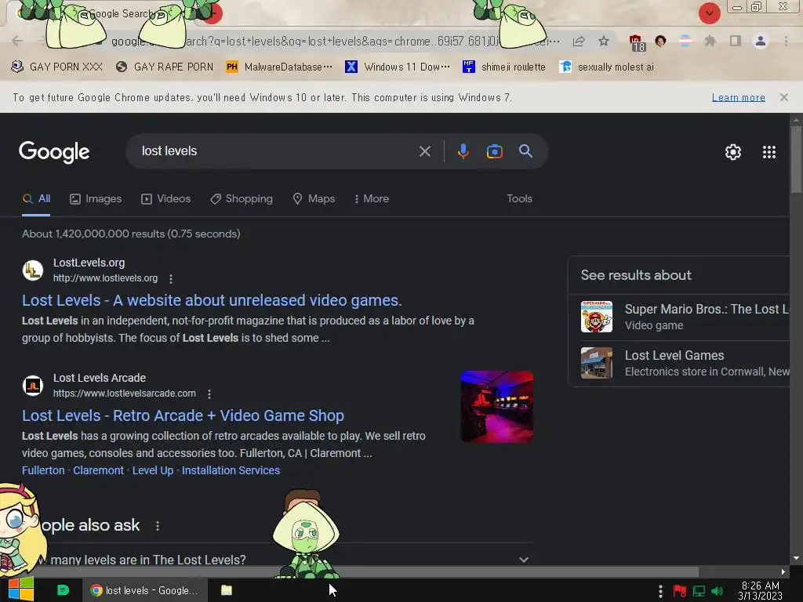
Task: Open Google Lens image search camera icon
Action: coord(494,151)
